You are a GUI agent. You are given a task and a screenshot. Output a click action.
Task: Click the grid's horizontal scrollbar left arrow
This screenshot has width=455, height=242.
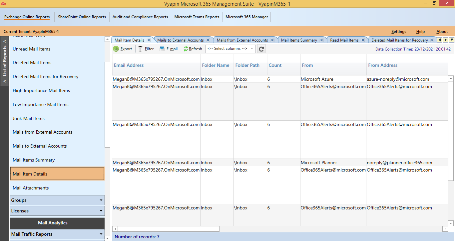pyautogui.click(x=115, y=229)
